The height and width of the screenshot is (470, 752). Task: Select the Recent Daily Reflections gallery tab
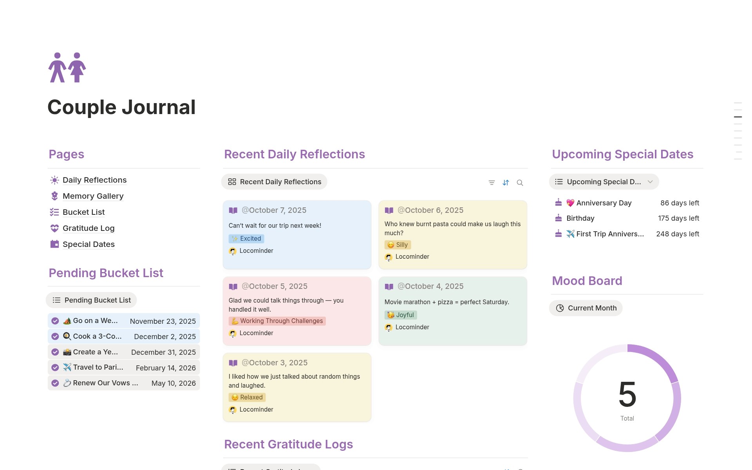tap(275, 182)
